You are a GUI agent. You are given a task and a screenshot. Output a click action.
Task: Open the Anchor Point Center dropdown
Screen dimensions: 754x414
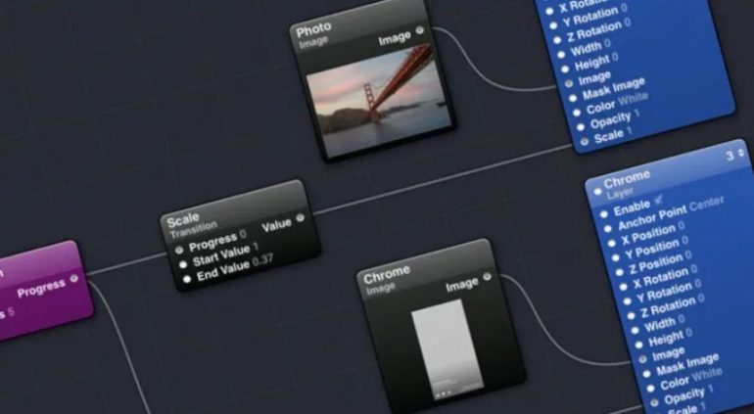(706, 205)
